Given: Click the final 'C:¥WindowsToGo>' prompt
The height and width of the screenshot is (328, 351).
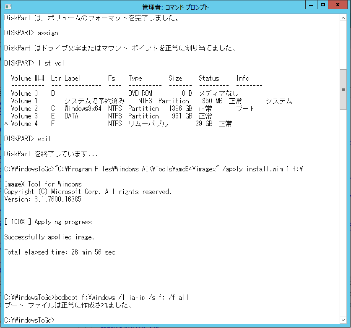Looking at the screenshot, I should [29, 320].
